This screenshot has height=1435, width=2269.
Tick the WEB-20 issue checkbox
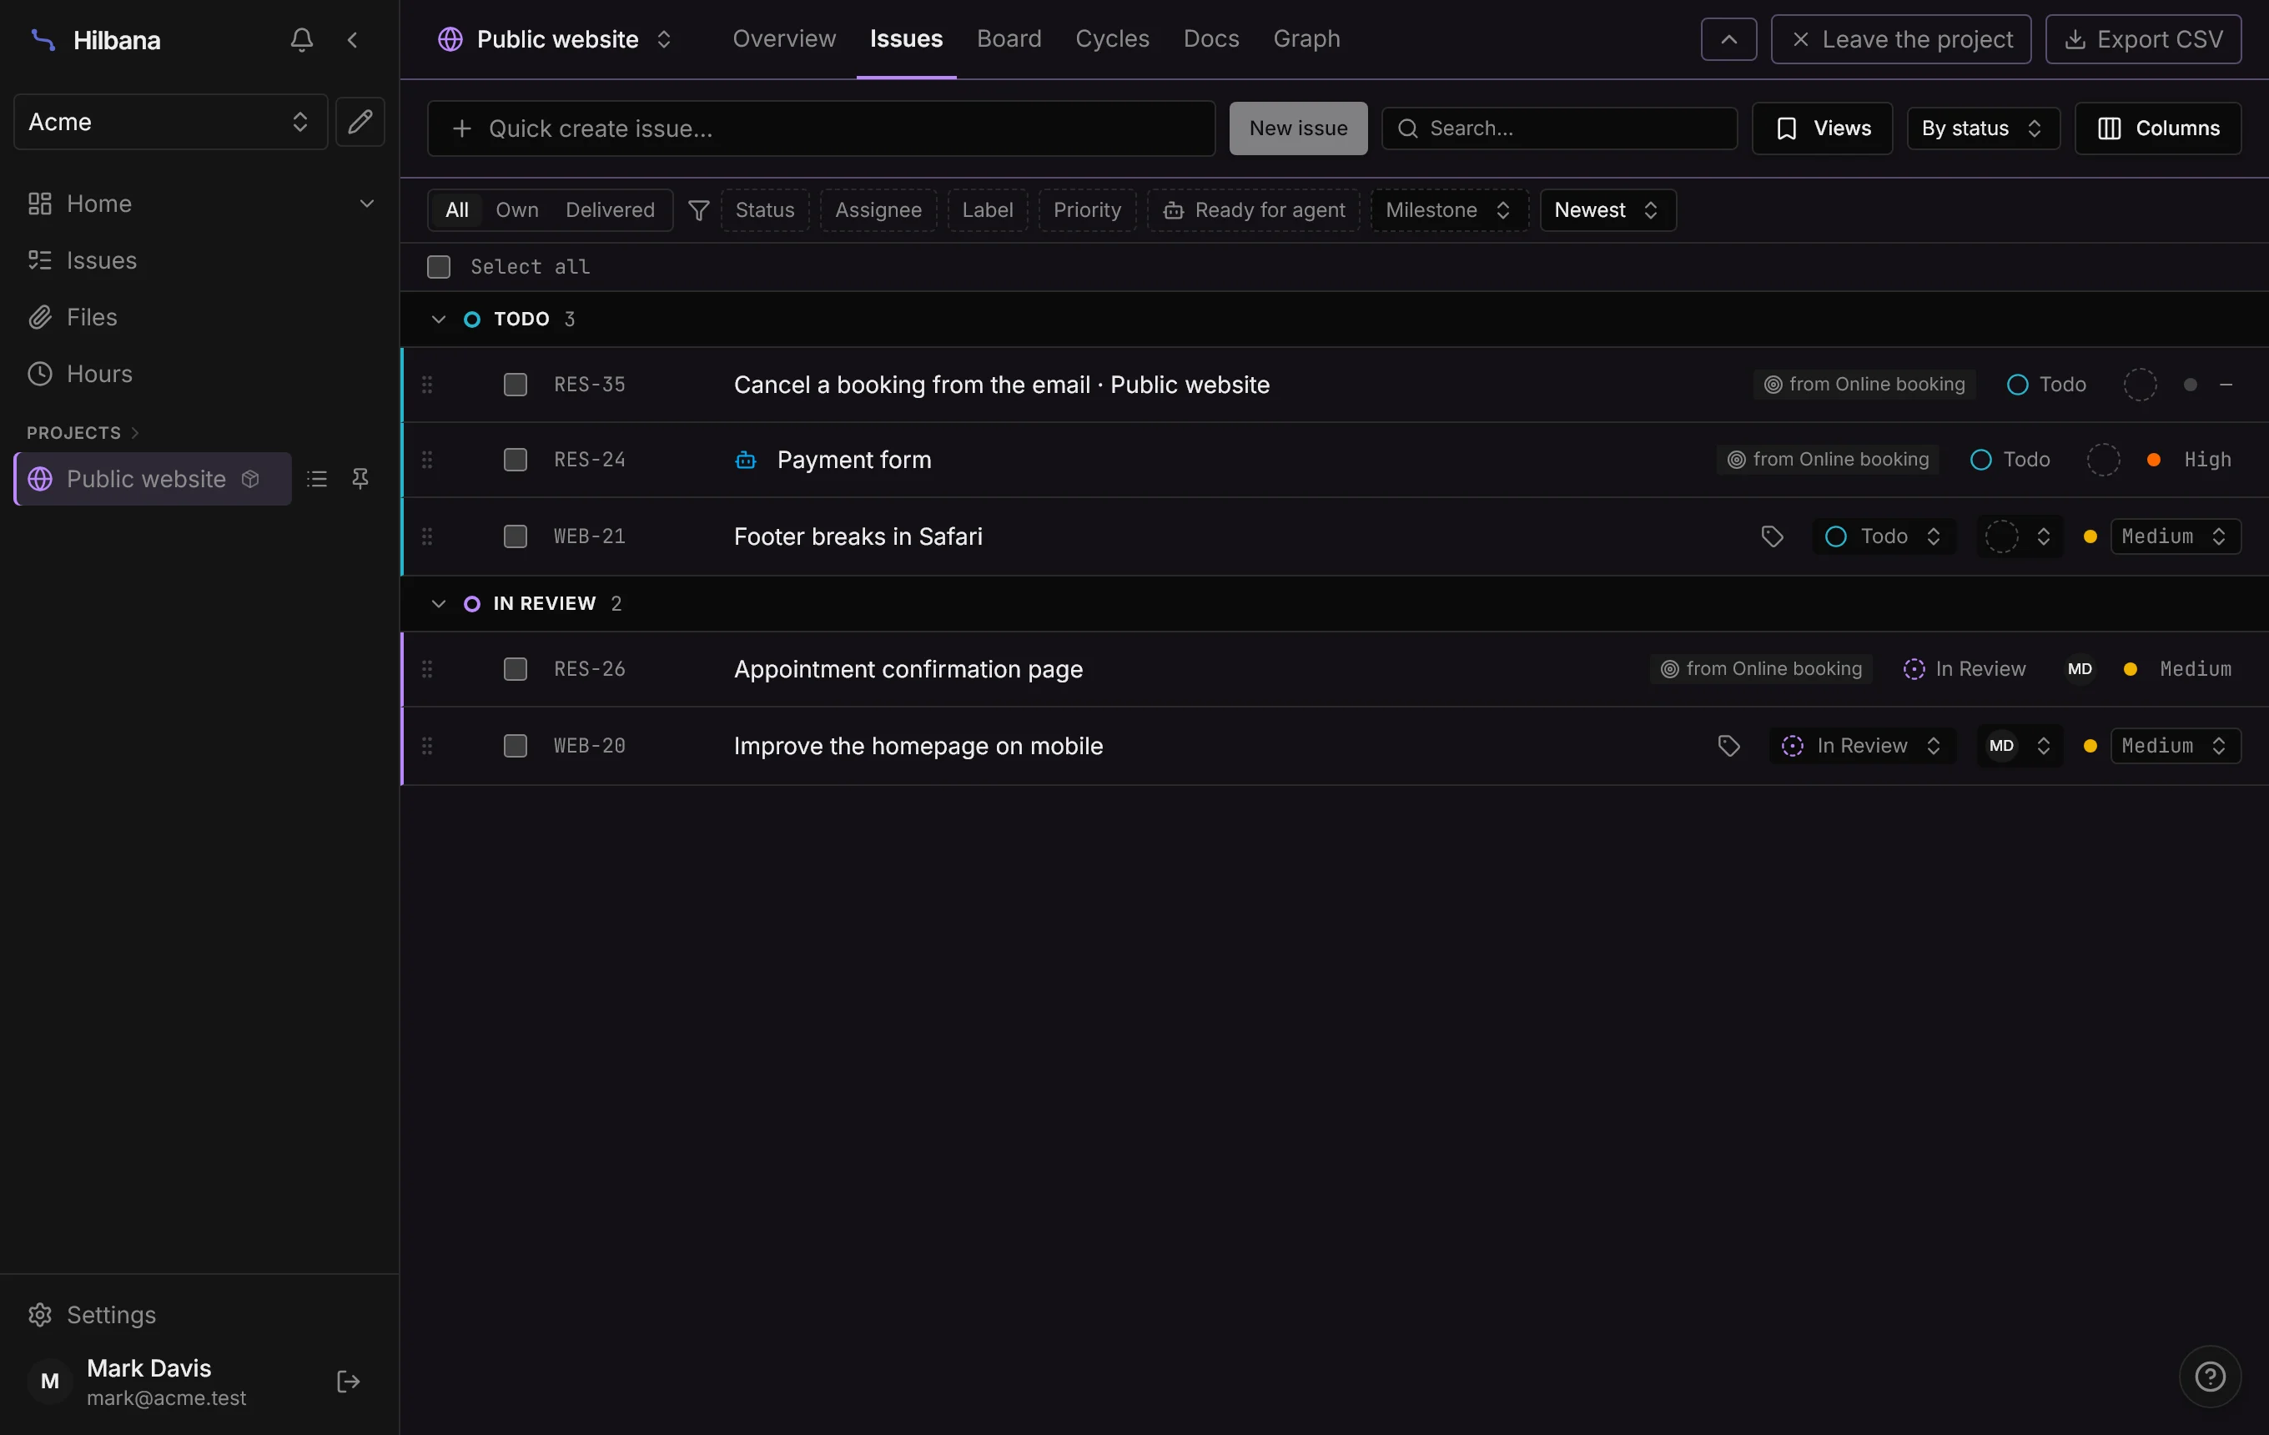pos(516,746)
